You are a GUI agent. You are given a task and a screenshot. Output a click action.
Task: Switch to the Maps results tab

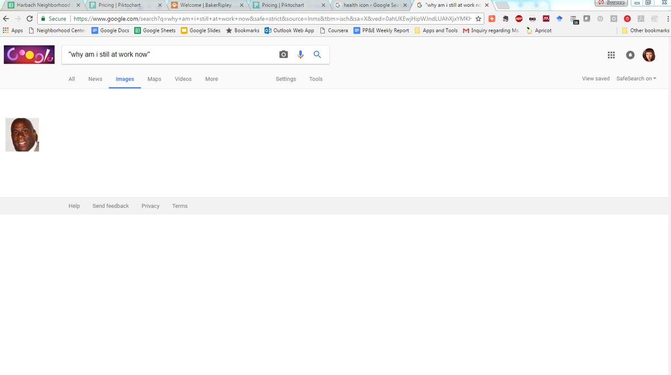coord(154,79)
